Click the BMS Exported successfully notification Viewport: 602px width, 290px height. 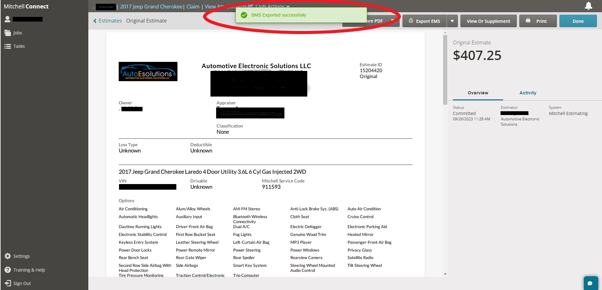pos(301,15)
